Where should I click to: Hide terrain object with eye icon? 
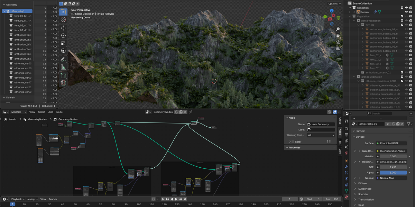click(406, 12)
